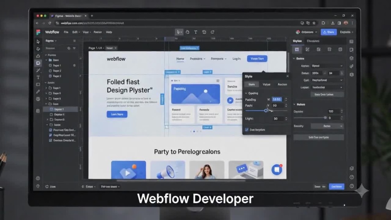
Task: Select the active blue carousel dot under hero
Action: tap(194, 131)
